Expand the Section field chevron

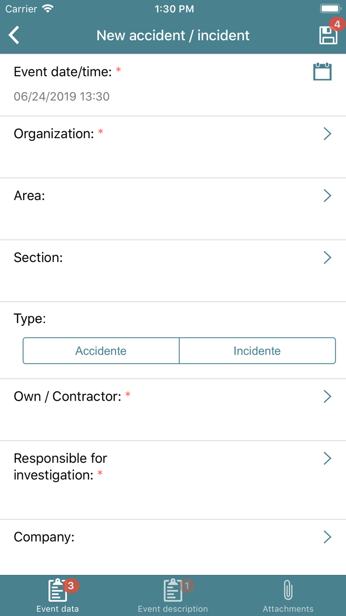(327, 257)
